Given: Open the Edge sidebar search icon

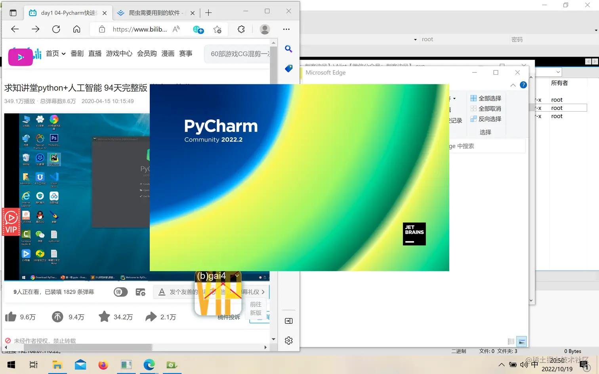Looking at the screenshot, I should 289,49.
